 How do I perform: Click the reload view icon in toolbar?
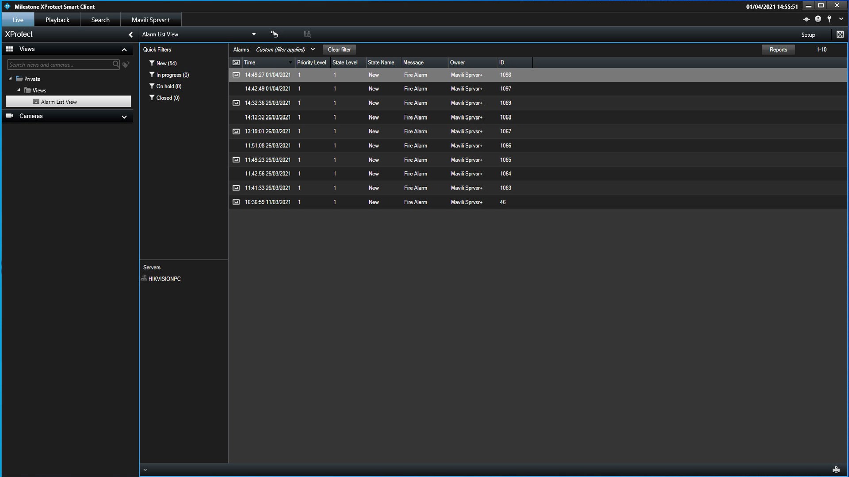pos(275,34)
